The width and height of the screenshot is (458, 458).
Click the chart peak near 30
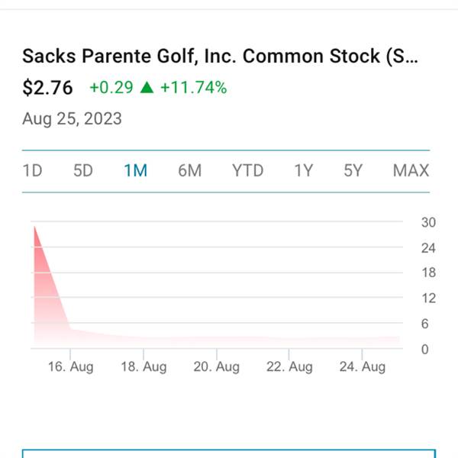click(34, 227)
